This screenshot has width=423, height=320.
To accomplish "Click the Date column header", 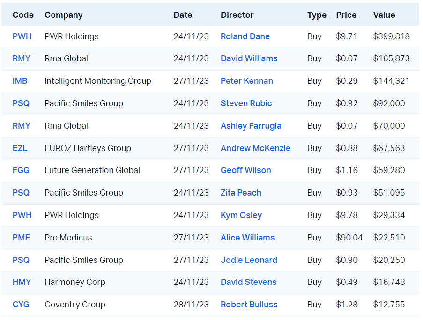I will tap(183, 15).
